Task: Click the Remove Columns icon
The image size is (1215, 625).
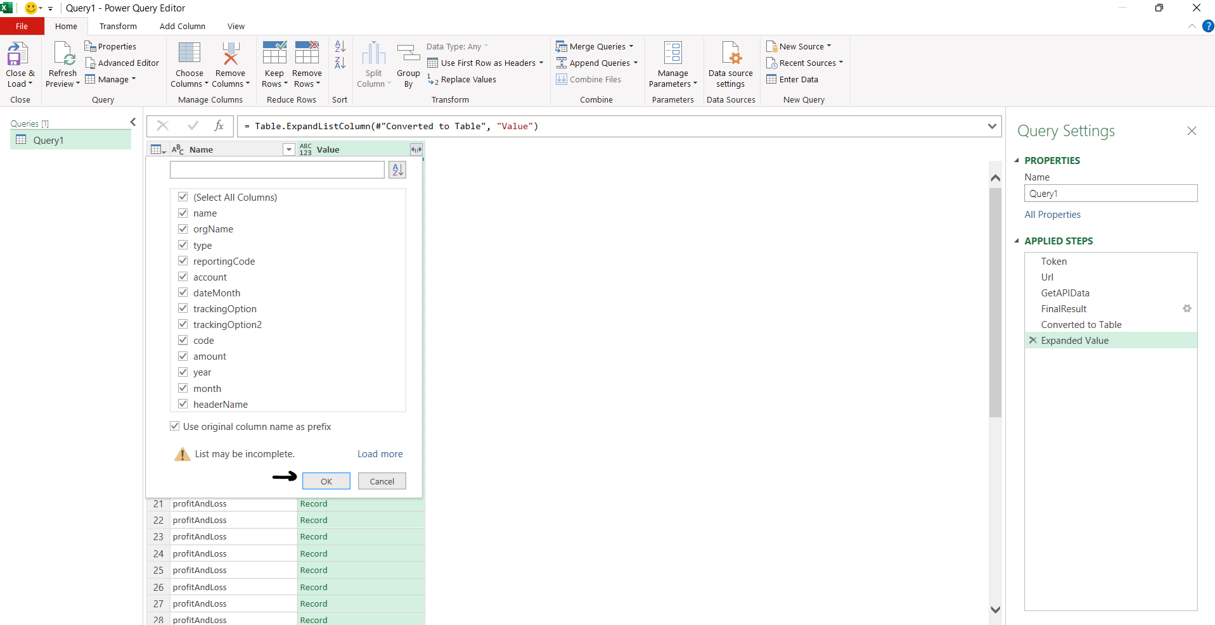Action: pyautogui.click(x=230, y=53)
